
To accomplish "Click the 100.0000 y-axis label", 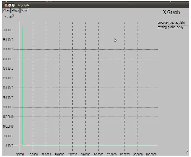I will click(x=8, y=127).
